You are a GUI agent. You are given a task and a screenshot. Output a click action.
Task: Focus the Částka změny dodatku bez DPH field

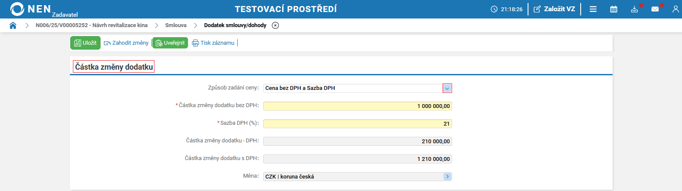[357, 106]
